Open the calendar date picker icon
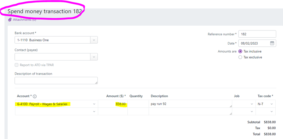Screen dimensions: 283x139 click(272, 43)
